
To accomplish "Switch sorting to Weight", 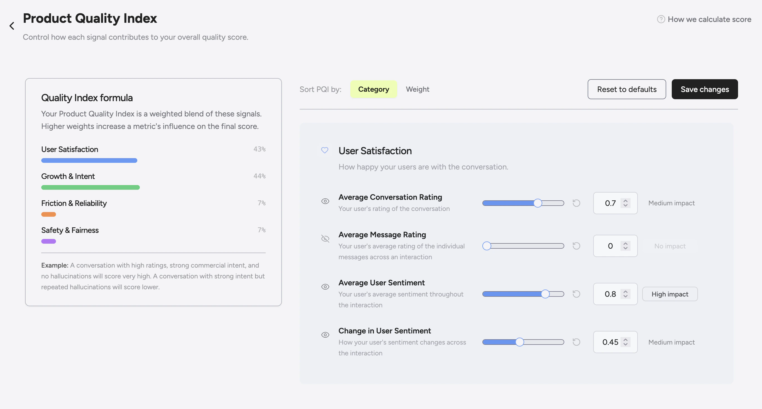I will 417,89.
